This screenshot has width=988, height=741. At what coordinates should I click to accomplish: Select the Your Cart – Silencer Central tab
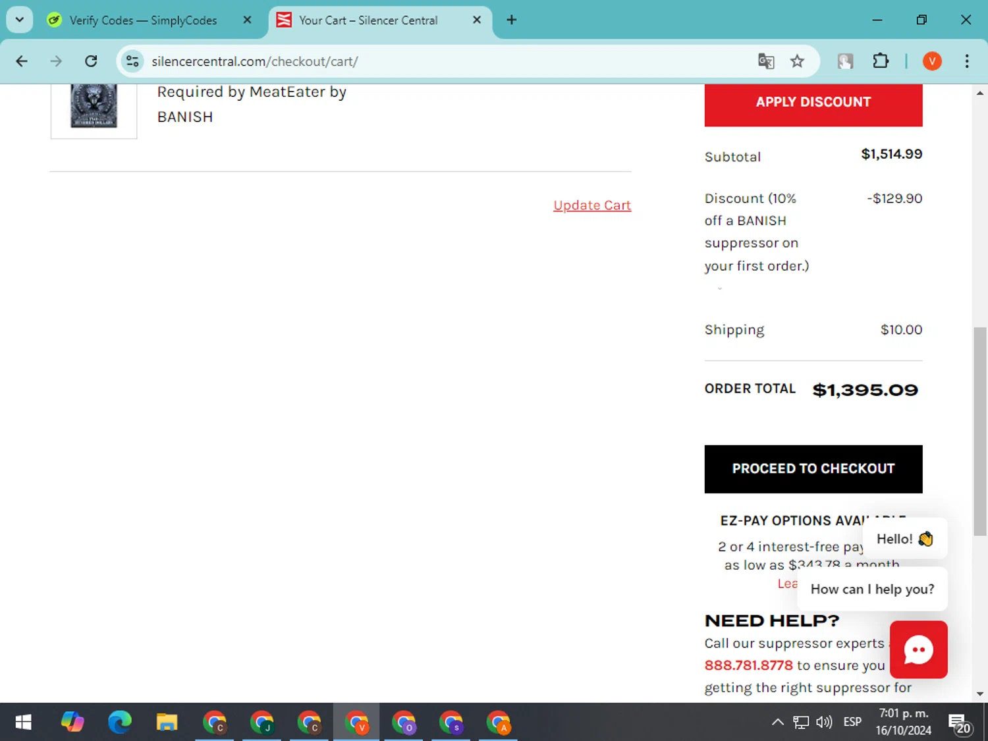tap(368, 20)
